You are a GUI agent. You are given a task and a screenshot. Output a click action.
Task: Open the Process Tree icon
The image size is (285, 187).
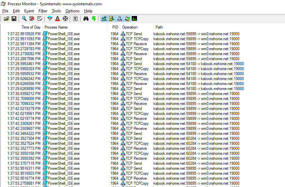[x=75, y=19]
